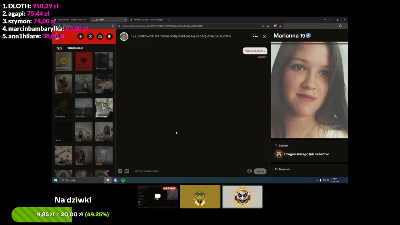Click the sent message 'miasto na litere x'
This screenshot has width=400, height=225.
(255, 51)
